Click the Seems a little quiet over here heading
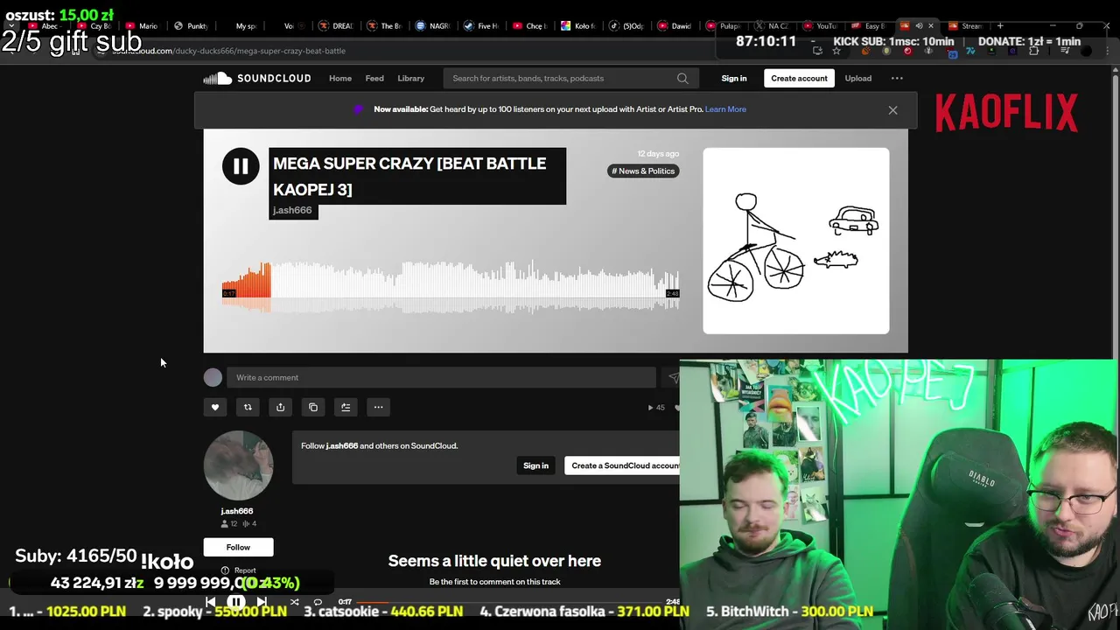 [494, 561]
